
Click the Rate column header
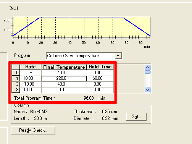pos(31,67)
